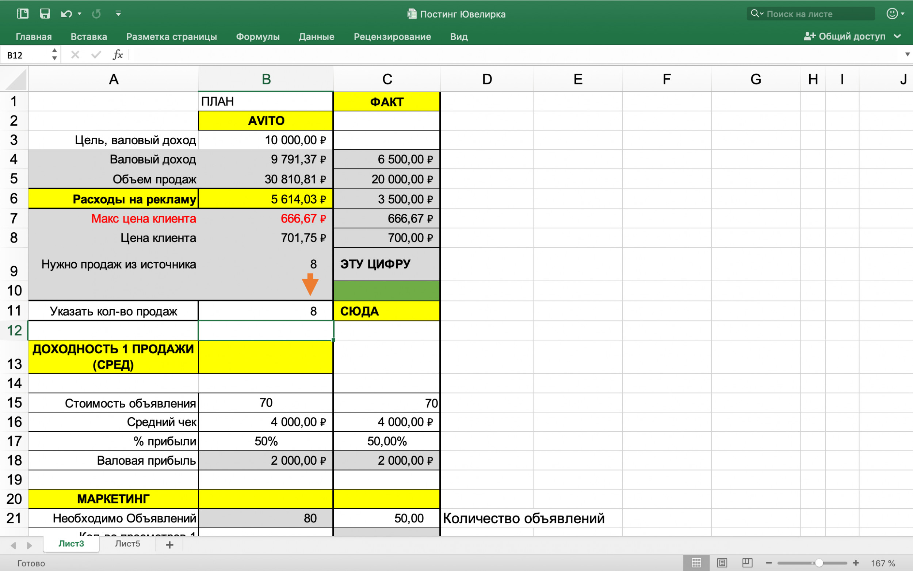The image size is (913, 571).
Task: Switch to Page Layout view icon
Action: 722,563
